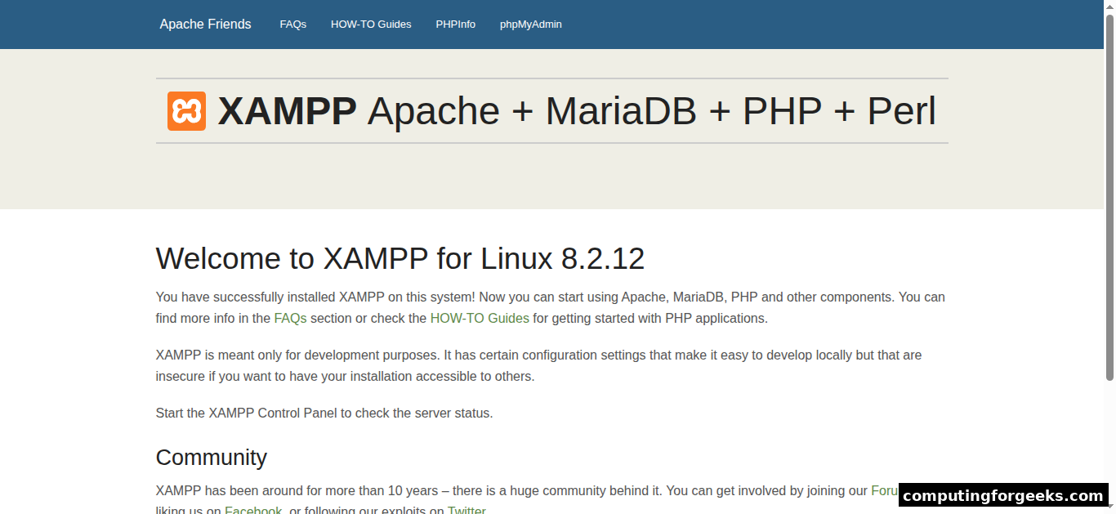Image resolution: width=1116 pixels, height=514 pixels.
Task: Select FAQs in the top navigation
Action: 292,24
